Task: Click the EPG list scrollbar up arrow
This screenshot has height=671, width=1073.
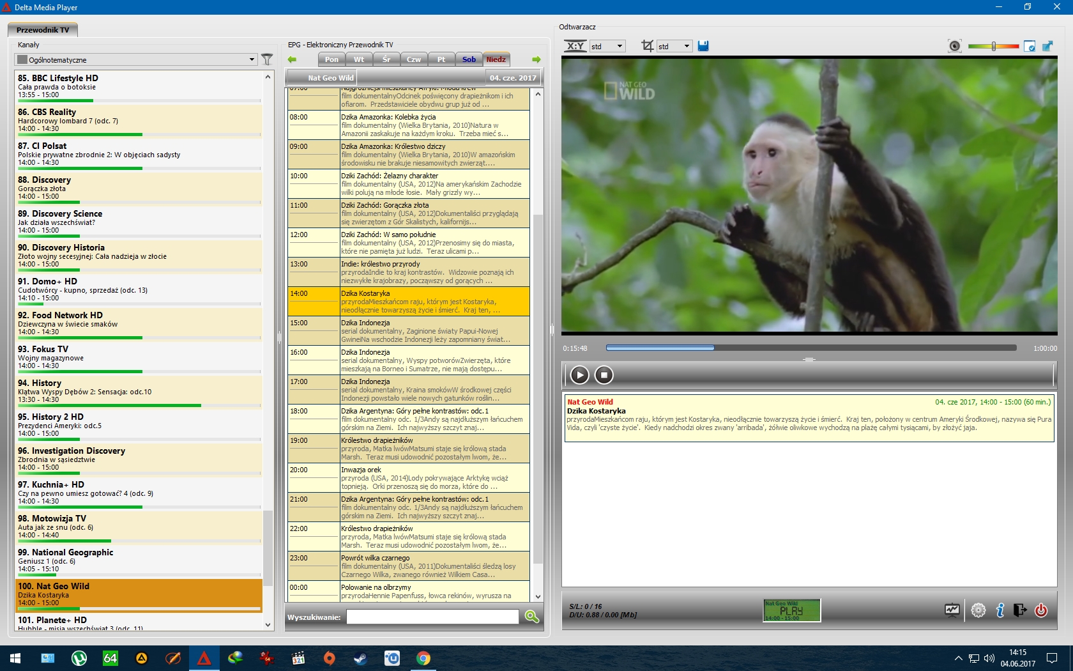Action: [538, 94]
